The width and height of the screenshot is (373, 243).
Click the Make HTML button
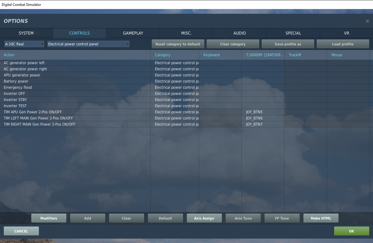[x=321, y=218]
